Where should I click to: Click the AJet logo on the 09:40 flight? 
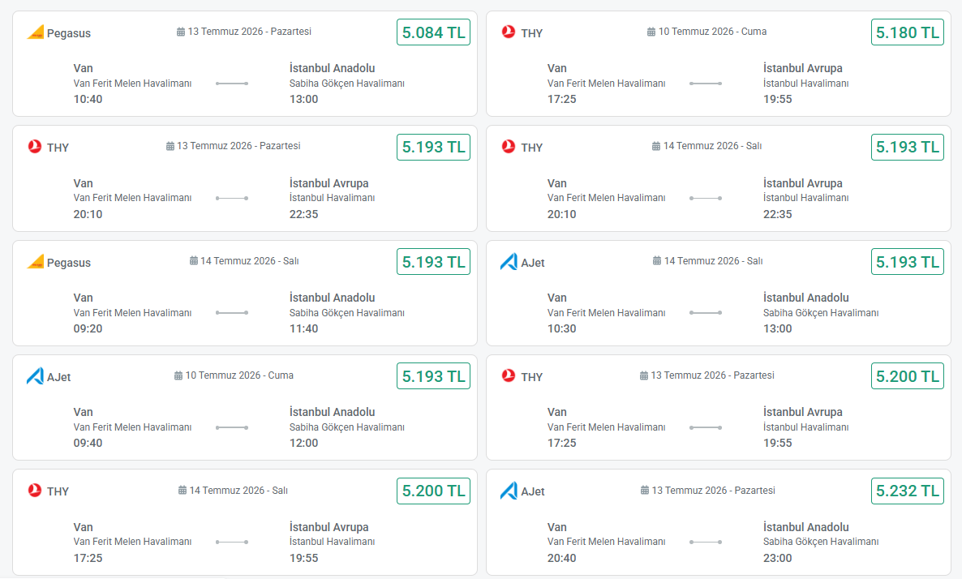[x=35, y=376]
